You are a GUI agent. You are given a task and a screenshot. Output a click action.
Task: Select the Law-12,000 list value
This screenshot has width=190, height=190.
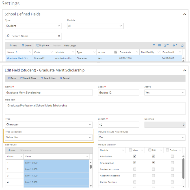coord(56,182)
